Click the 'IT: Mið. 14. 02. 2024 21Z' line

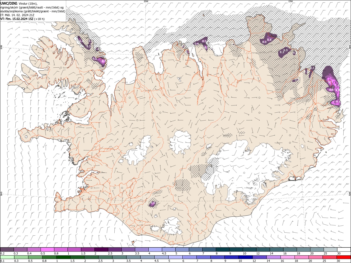[x=17, y=15]
